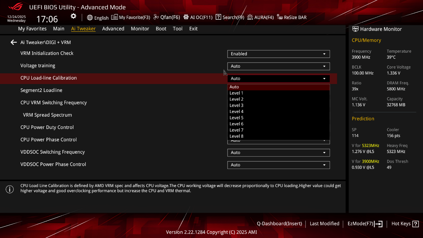423x238 pixels.
Task: Open My Favorite(F3) list
Action: click(x=131, y=17)
